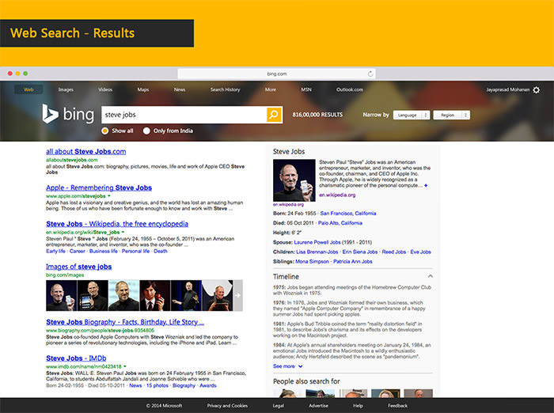
Task: Open the Steve Jobs - IMDb result
Action: pos(76,358)
